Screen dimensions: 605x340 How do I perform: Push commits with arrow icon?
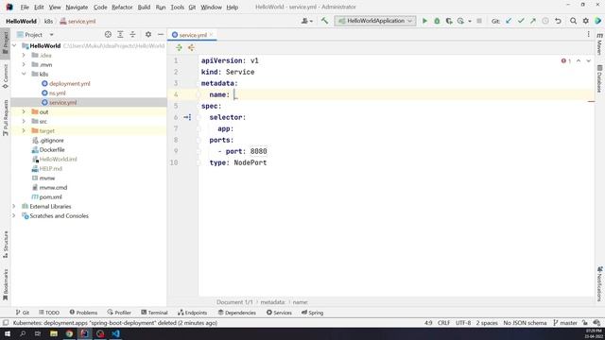[533, 21]
